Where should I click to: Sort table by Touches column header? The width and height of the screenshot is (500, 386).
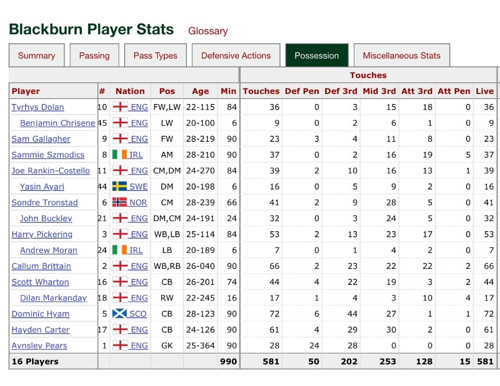pos(261,91)
